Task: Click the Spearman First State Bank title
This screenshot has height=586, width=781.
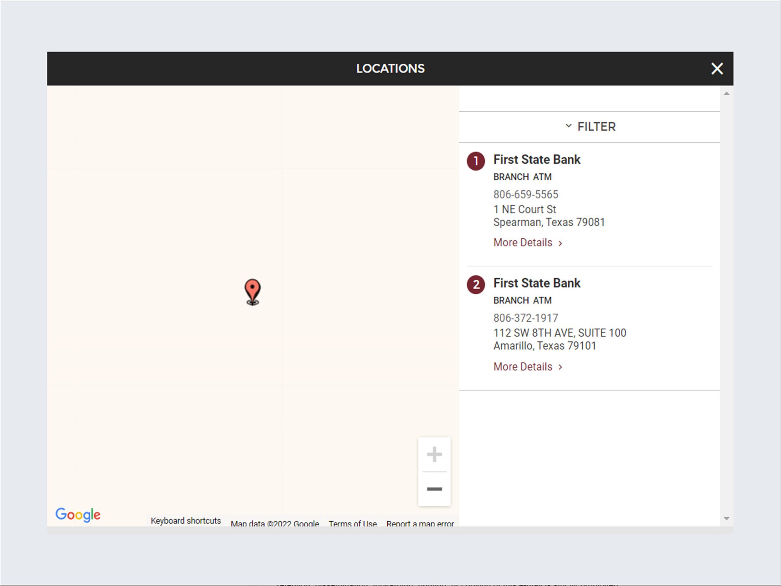Action: pos(537,159)
